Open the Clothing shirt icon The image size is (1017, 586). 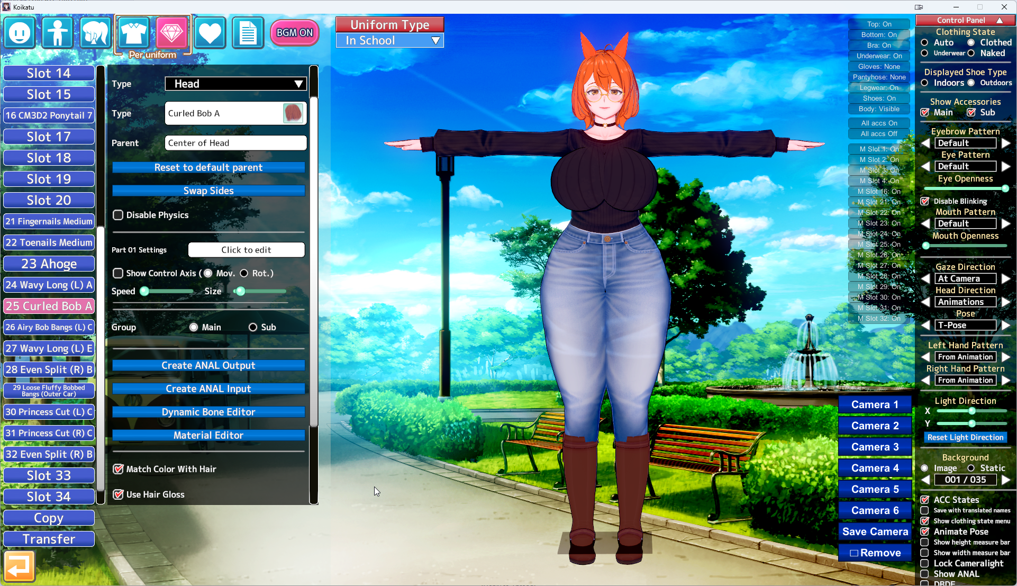coord(133,33)
